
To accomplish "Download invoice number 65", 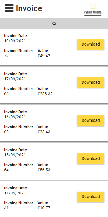I will [91, 121].
